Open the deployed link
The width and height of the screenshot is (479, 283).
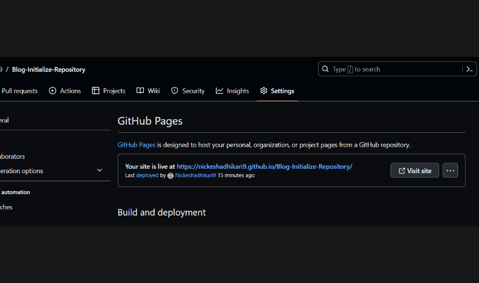147,176
